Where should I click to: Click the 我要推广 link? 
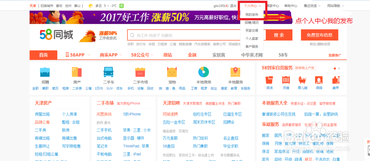click(x=335, y=55)
